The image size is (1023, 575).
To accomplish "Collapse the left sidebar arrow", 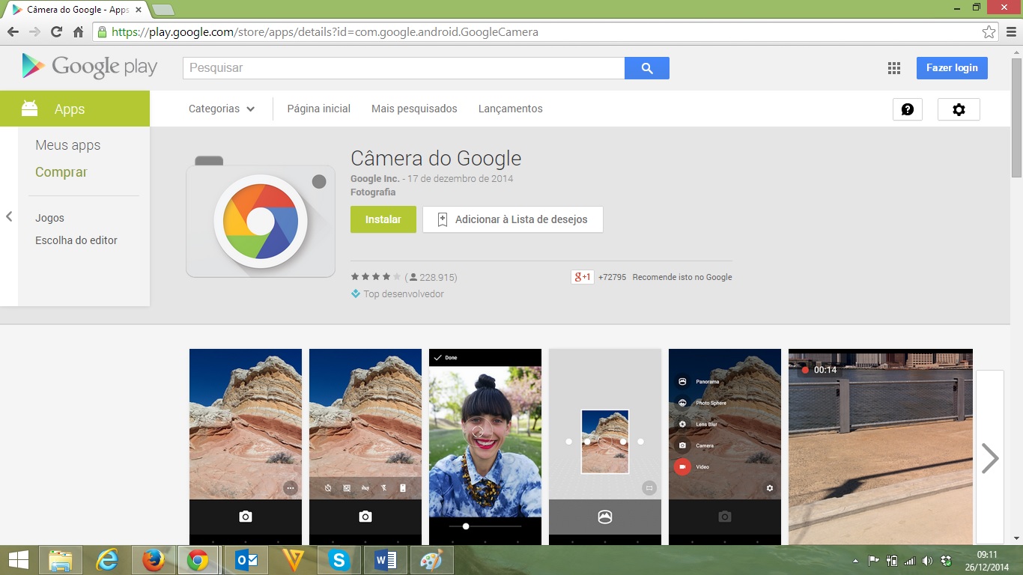I will [9, 216].
